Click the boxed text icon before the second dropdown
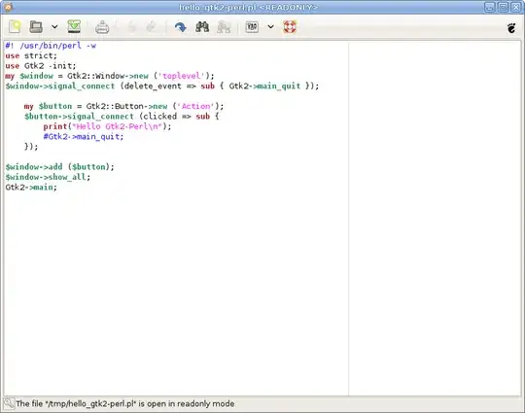 pos(252,27)
